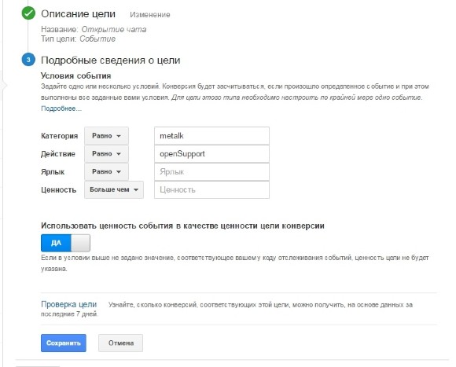The image size is (456, 367).
Task: Open the Подробнее… help link
Action: pyautogui.click(x=61, y=108)
